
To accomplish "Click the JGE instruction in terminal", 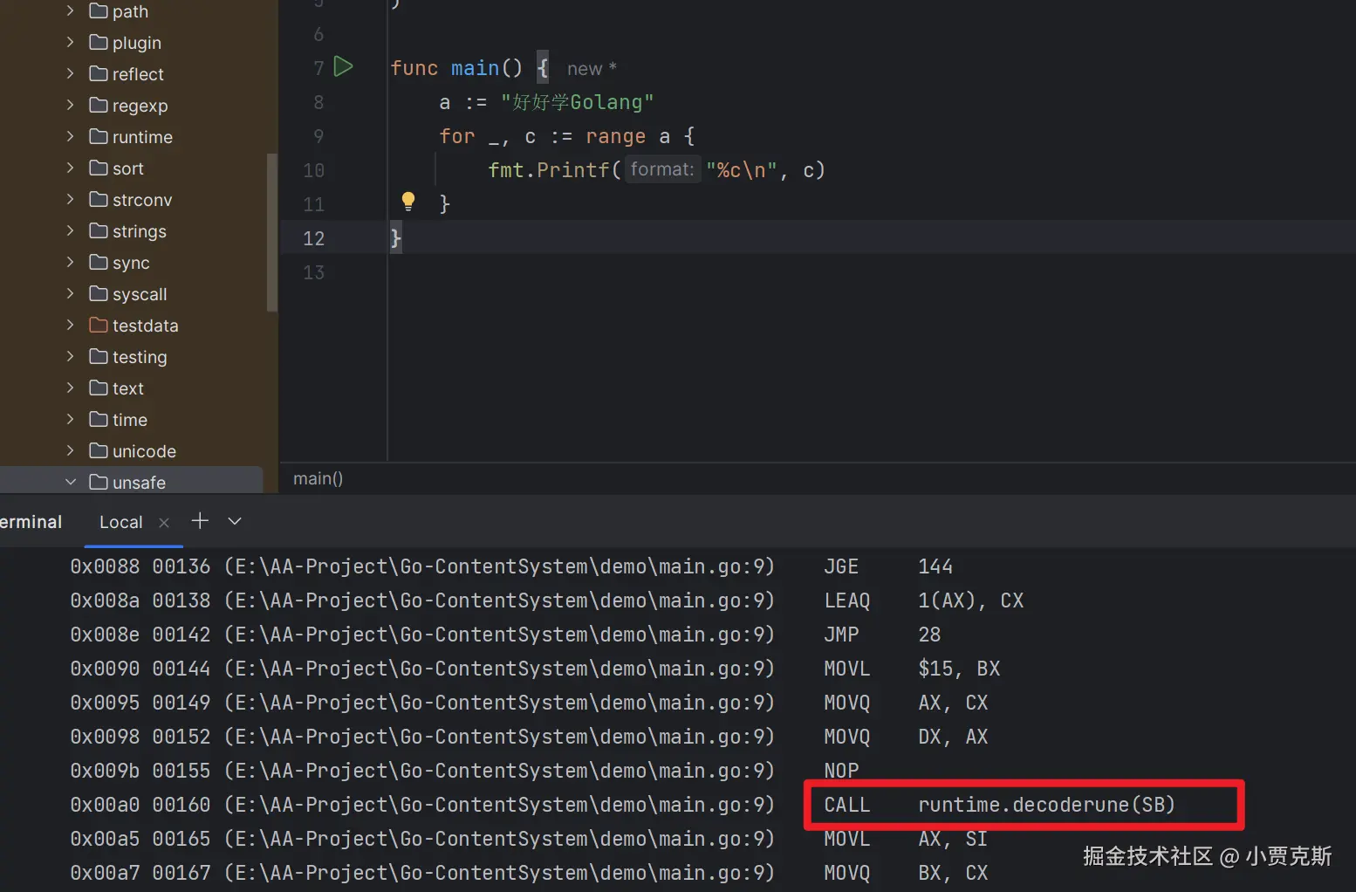I will point(841,566).
